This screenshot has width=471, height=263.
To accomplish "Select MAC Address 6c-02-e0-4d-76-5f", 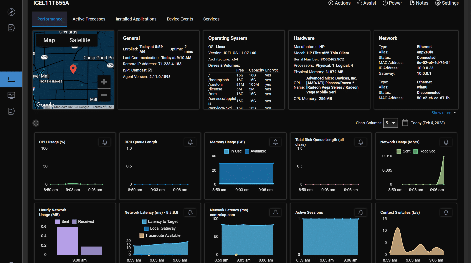I will pos(433,63).
